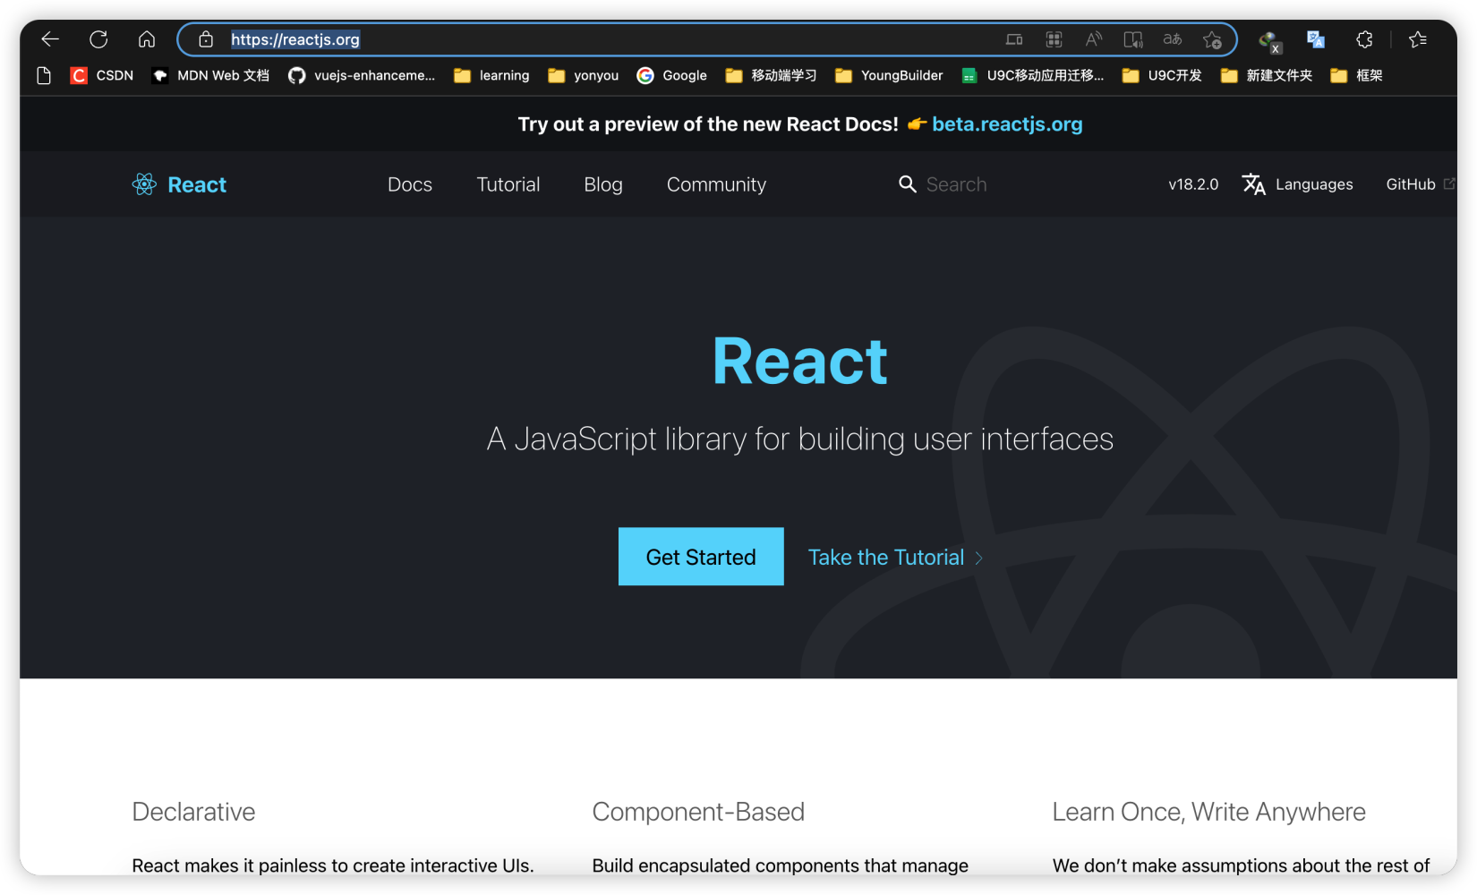Click the Declarative heading
This screenshot has height=895, width=1477.
click(193, 812)
